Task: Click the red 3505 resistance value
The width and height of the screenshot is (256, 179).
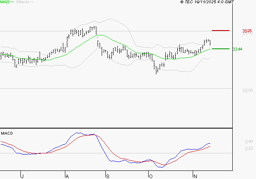Action: tap(247, 31)
